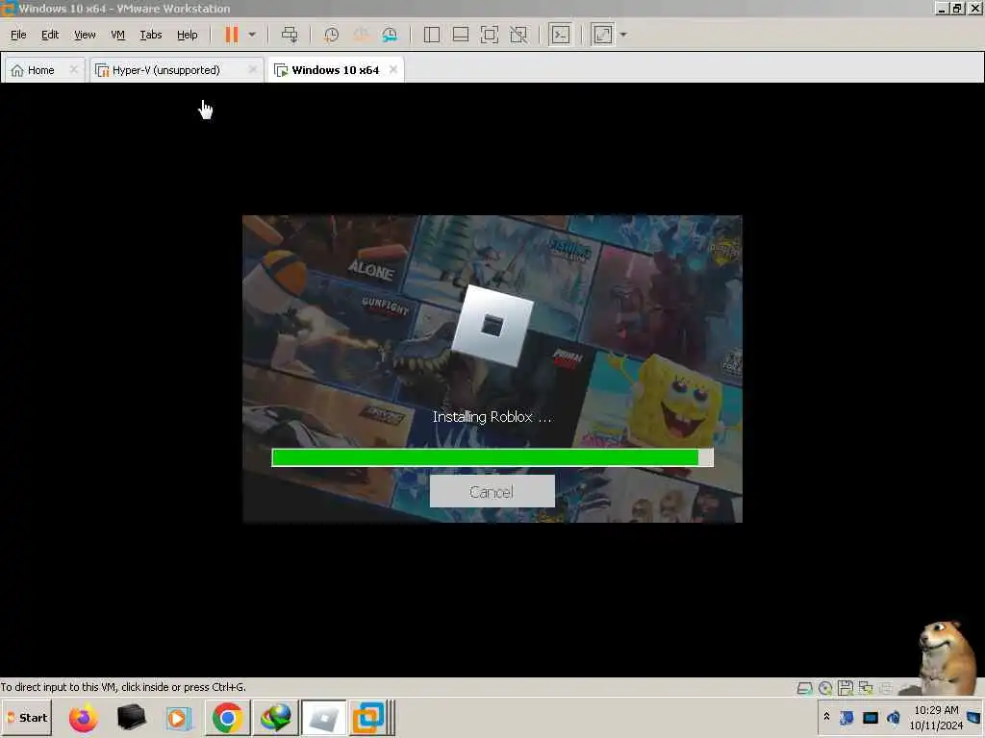Show or hide the library sidebar
This screenshot has height=738, width=985.
pos(432,35)
